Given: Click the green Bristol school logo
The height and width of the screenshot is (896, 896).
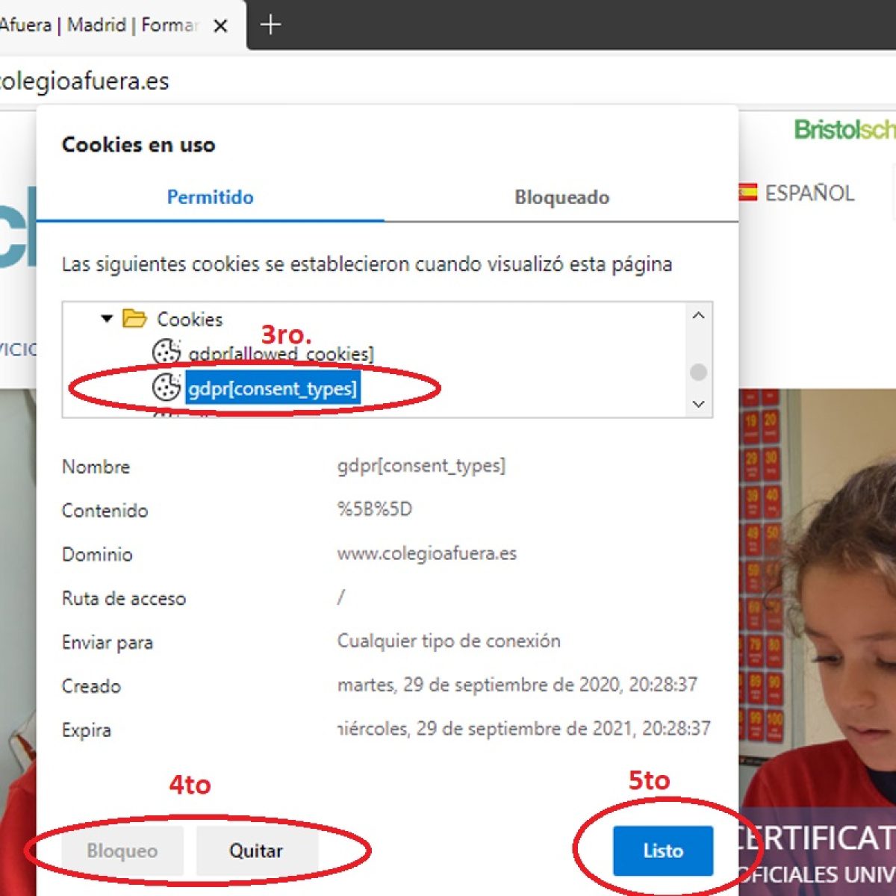Looking at the screenshot, I should pyautogui.click(x=844, y=130).
